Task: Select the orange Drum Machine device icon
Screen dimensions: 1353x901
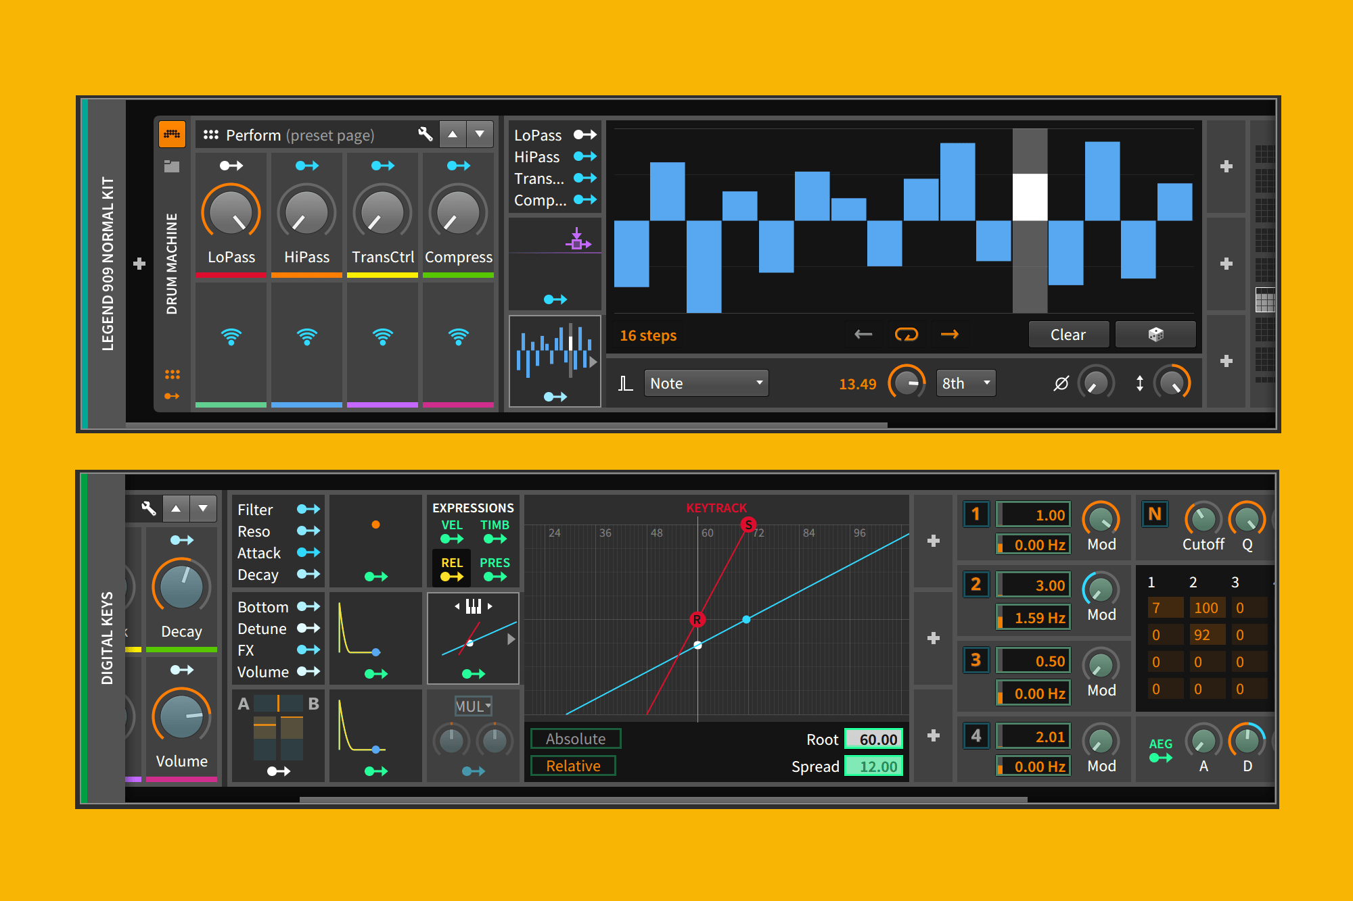Action: click(173, 135)
